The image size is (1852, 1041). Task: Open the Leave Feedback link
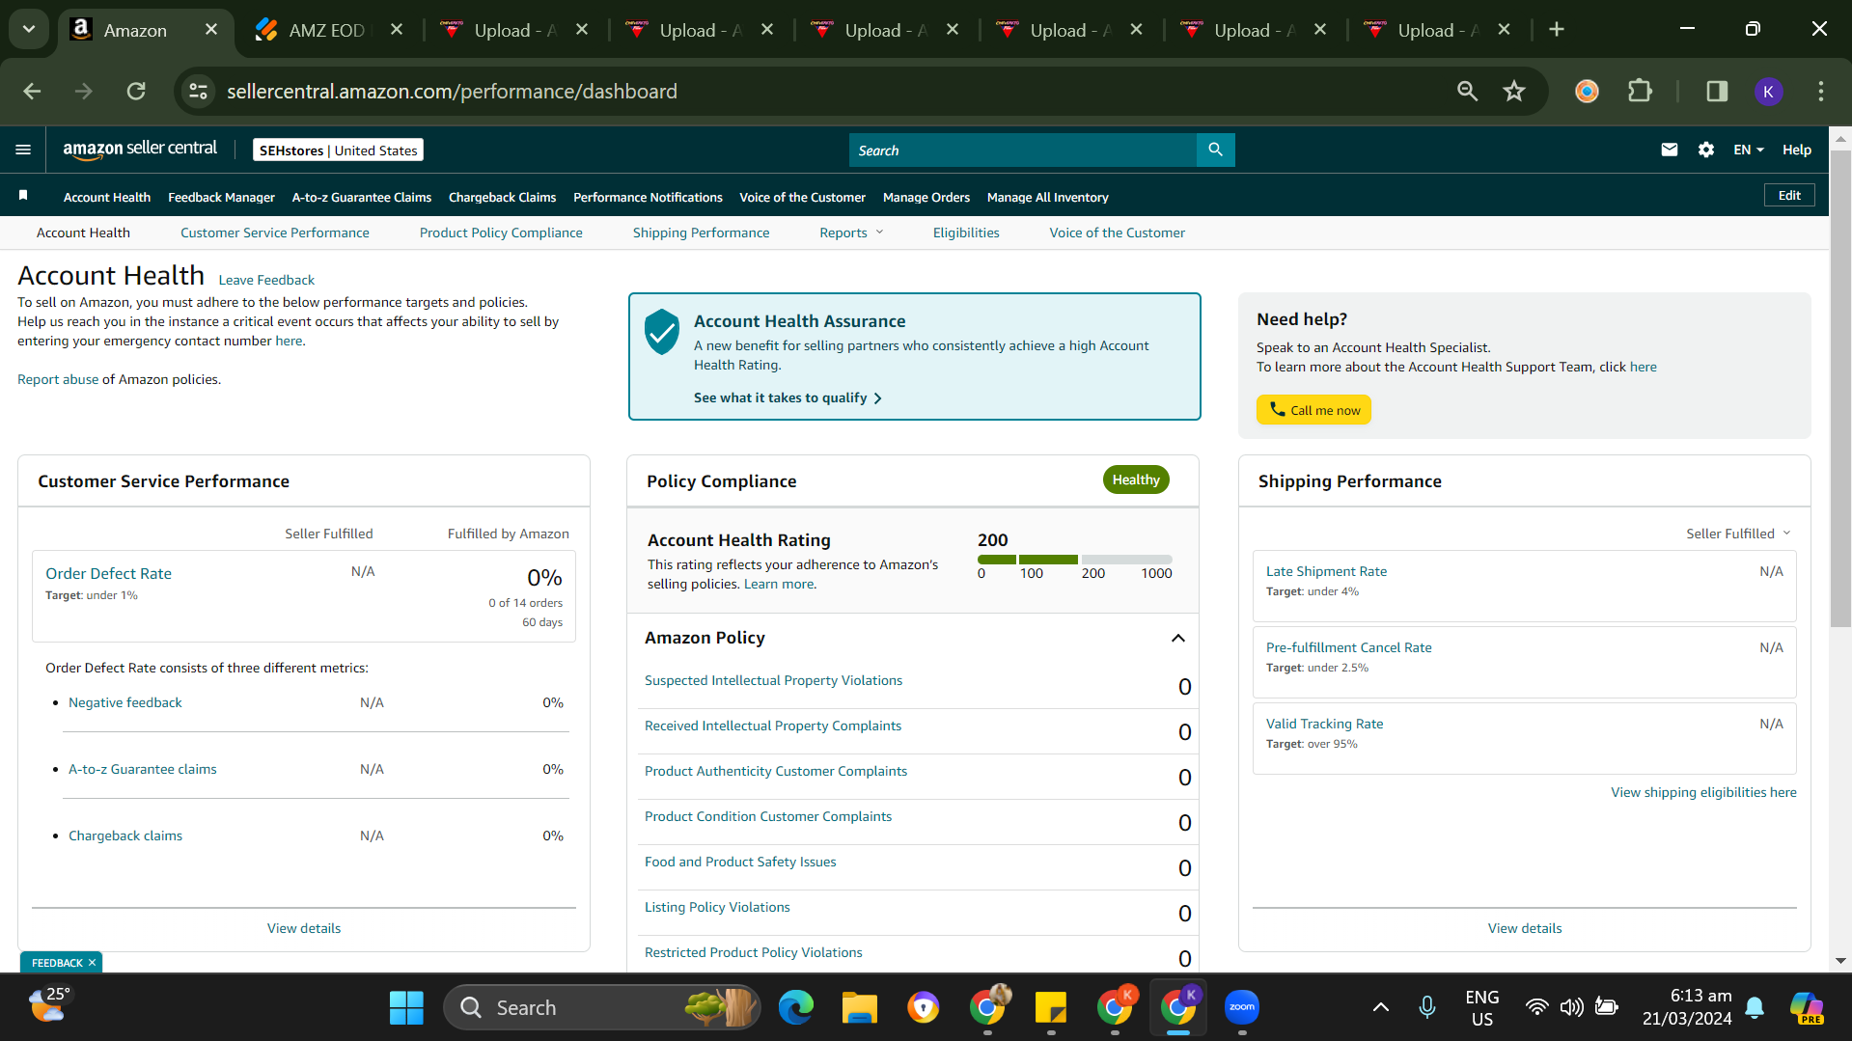266,280
